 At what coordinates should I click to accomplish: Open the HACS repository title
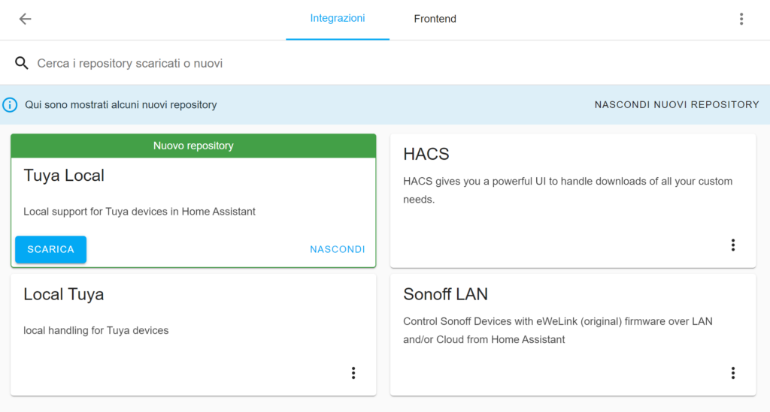tap(426, 155)
